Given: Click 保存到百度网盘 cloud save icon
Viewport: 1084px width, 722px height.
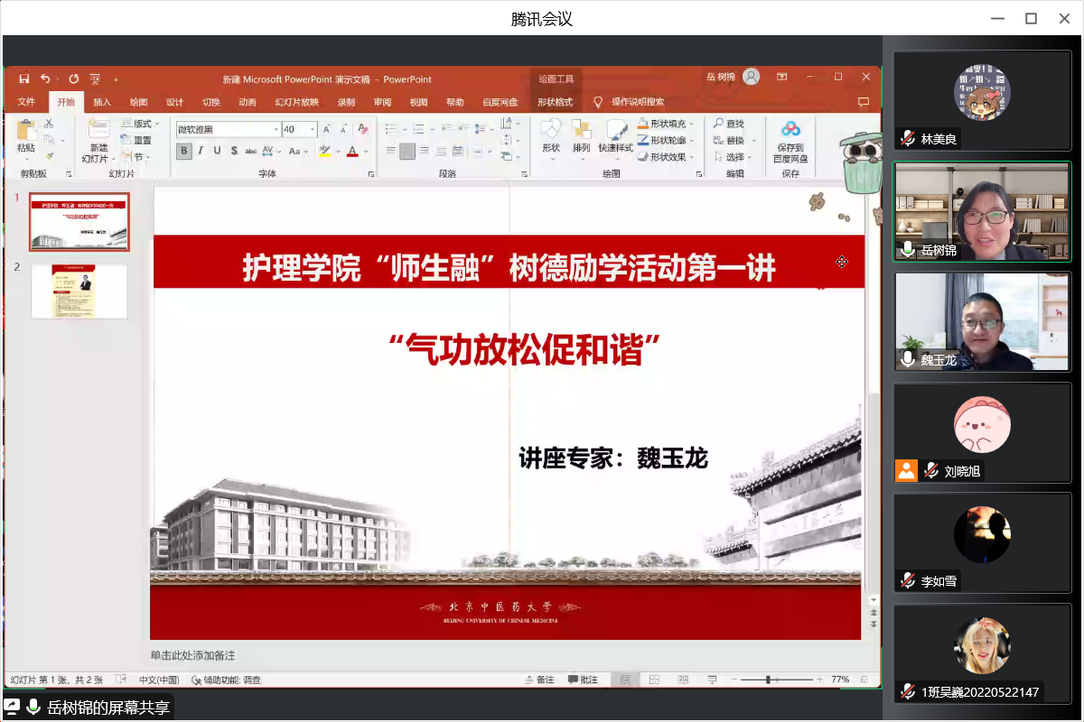Looking at the screenshot, I should pos(790,132).
